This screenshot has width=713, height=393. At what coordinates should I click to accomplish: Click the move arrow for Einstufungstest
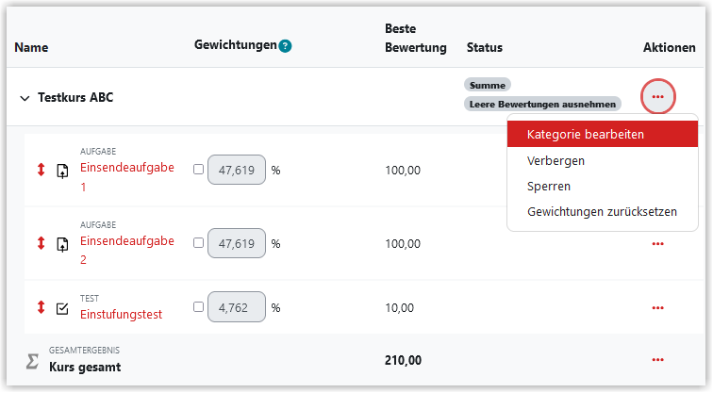coord(41,307)
